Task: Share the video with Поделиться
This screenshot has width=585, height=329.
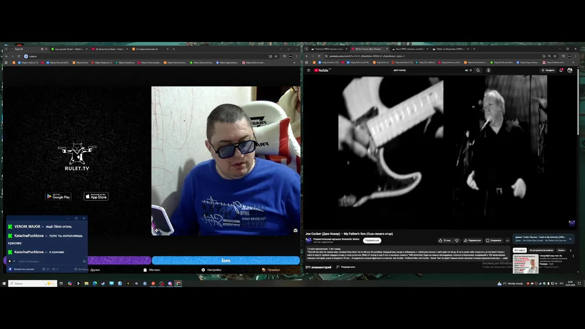Action: 472,240
